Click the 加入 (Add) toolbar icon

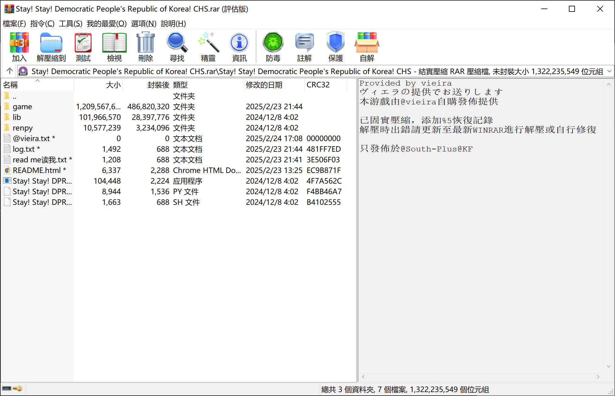point(19,43)
